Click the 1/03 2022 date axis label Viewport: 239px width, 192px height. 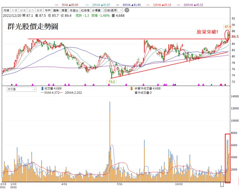[13, 186]
